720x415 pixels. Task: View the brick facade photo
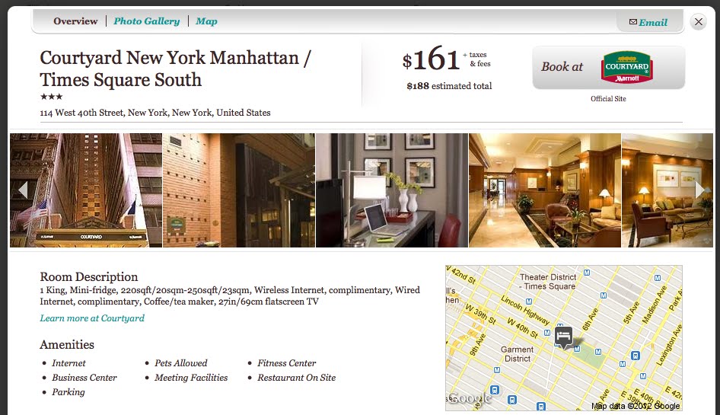pyautogui.click(x=239, y=190)
